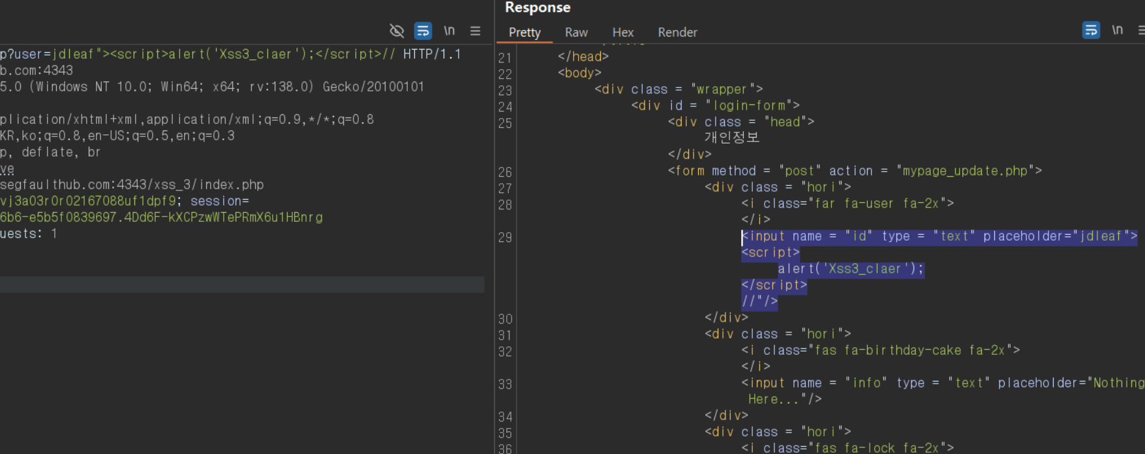Click the 'plication/xhtml+xml' accept header line
This screenshot has height=454, width=1145.
pyautogui.click(x=187, y=119)
